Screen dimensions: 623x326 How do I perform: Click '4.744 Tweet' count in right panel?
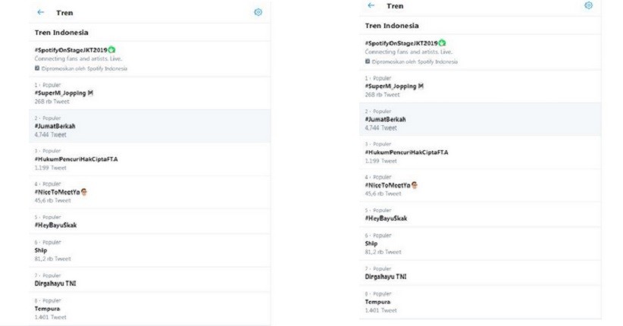click(x=380, y=127)
